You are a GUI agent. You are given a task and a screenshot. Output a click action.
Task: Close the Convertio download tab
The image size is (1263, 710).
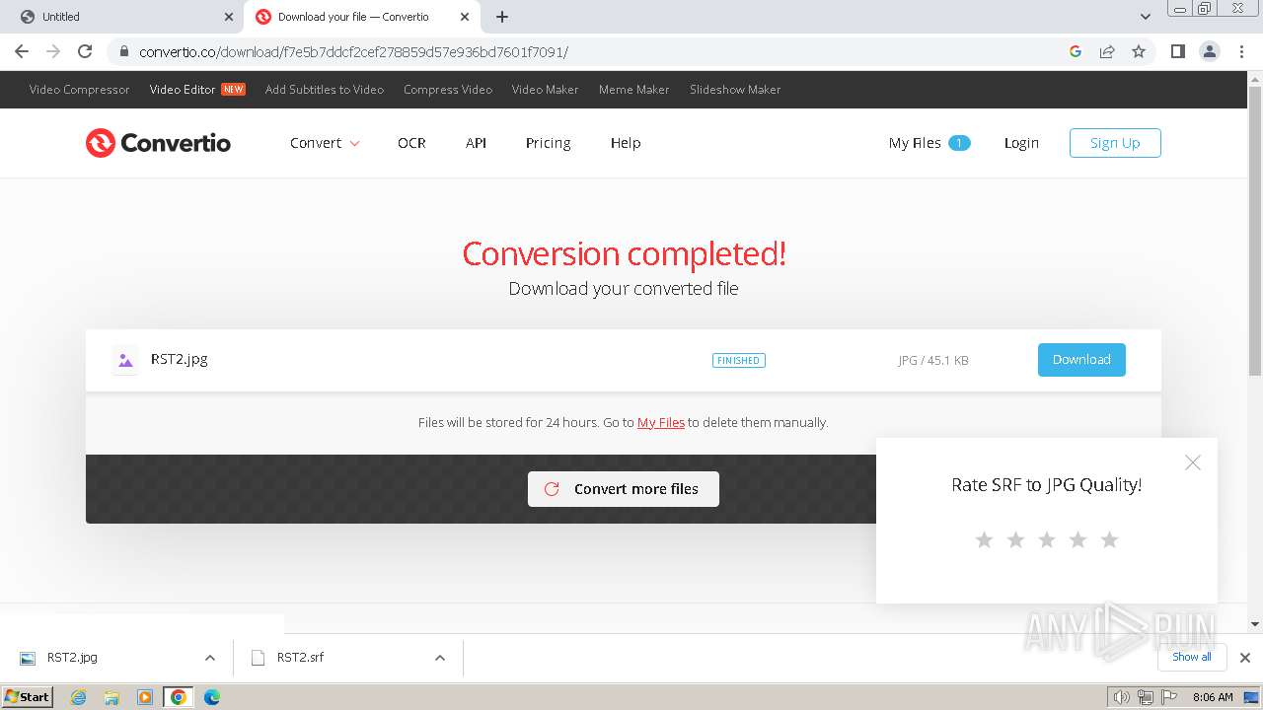[465, 17]
